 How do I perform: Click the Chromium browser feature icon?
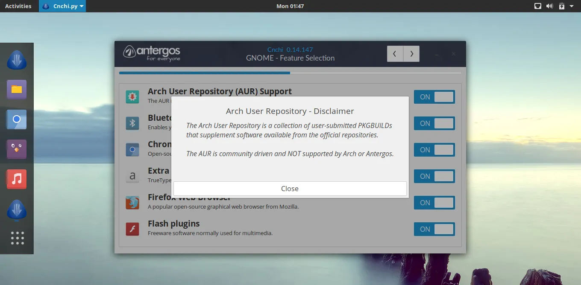click(132, 150)
